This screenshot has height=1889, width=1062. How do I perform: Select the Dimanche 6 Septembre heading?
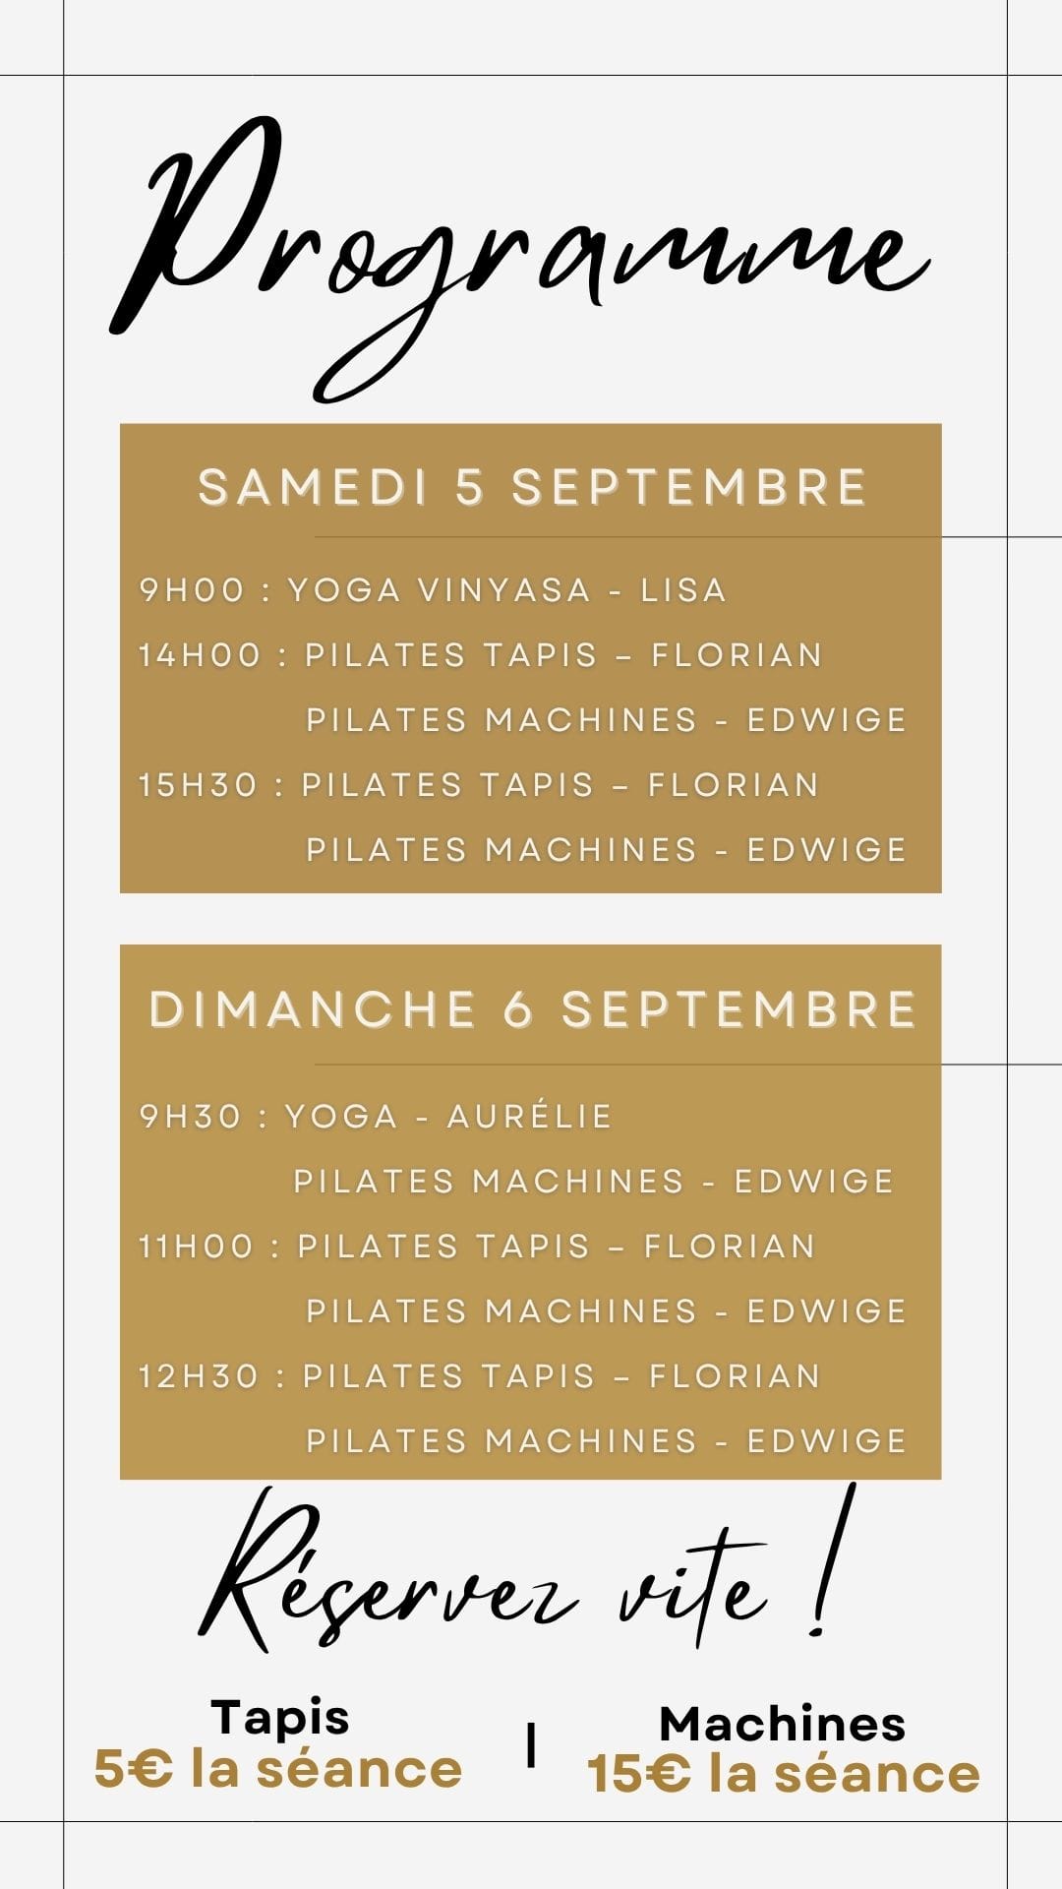click(x=533, y=1010)
